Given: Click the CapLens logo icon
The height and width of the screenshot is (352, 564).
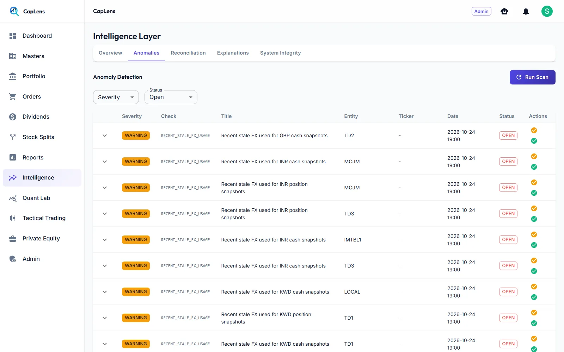Looking at the screenshot, I should 14,11.
